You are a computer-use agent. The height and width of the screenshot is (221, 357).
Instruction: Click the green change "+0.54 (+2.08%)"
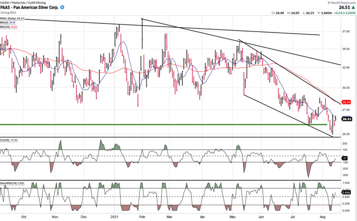345,13
